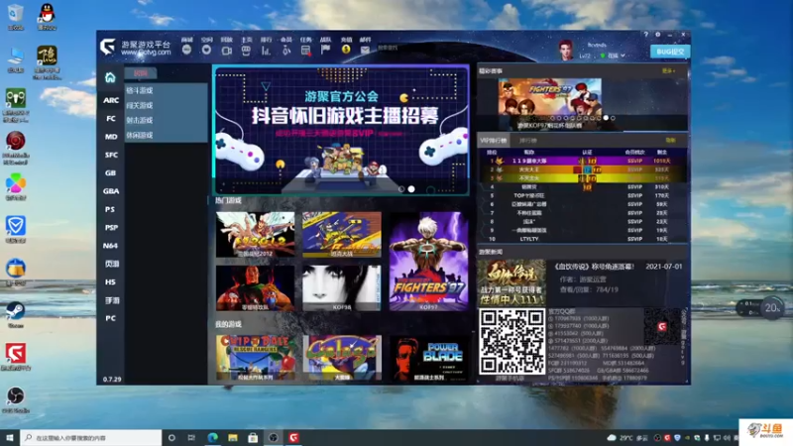Click the home icon in left sidebar
The width and height of the screenshot is (793, 446).
(110, 77)
